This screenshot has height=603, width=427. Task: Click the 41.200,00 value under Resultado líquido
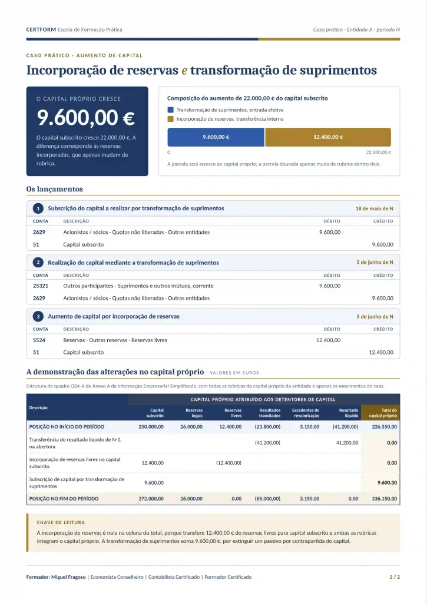[347, 443]
